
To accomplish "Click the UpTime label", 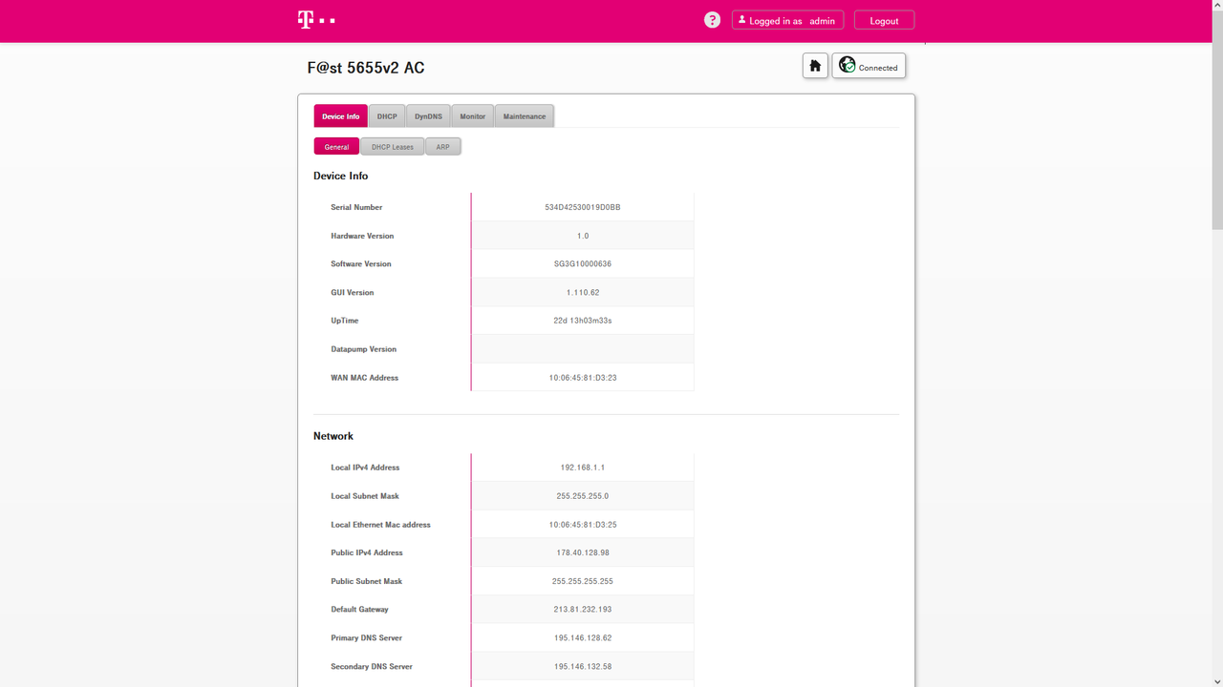I will (345, 321).
